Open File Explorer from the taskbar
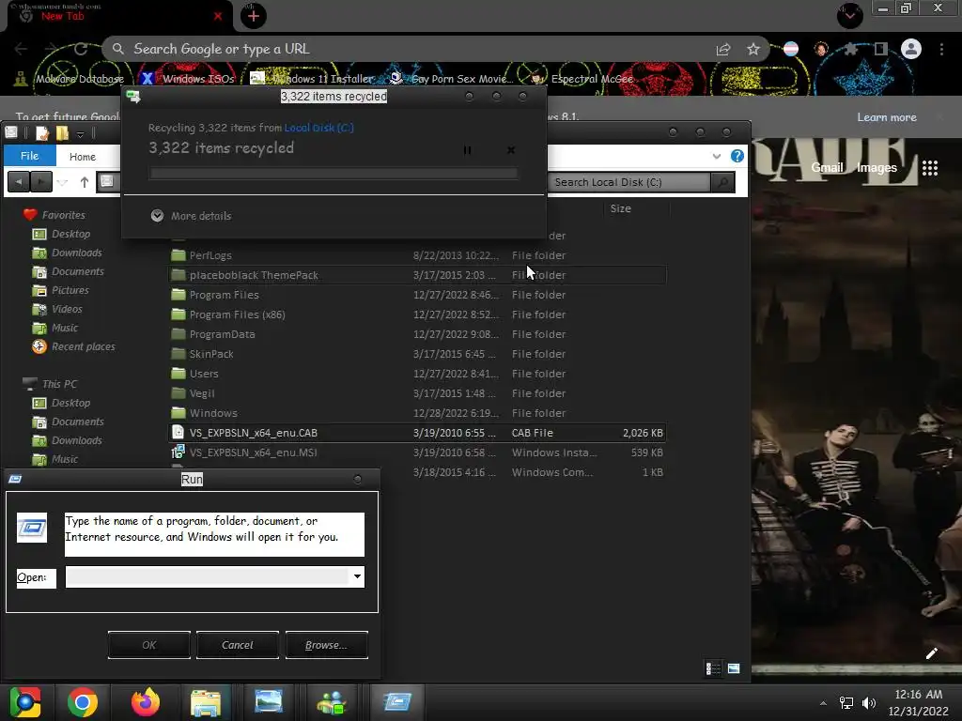The image size is (962, 721). 206,702
